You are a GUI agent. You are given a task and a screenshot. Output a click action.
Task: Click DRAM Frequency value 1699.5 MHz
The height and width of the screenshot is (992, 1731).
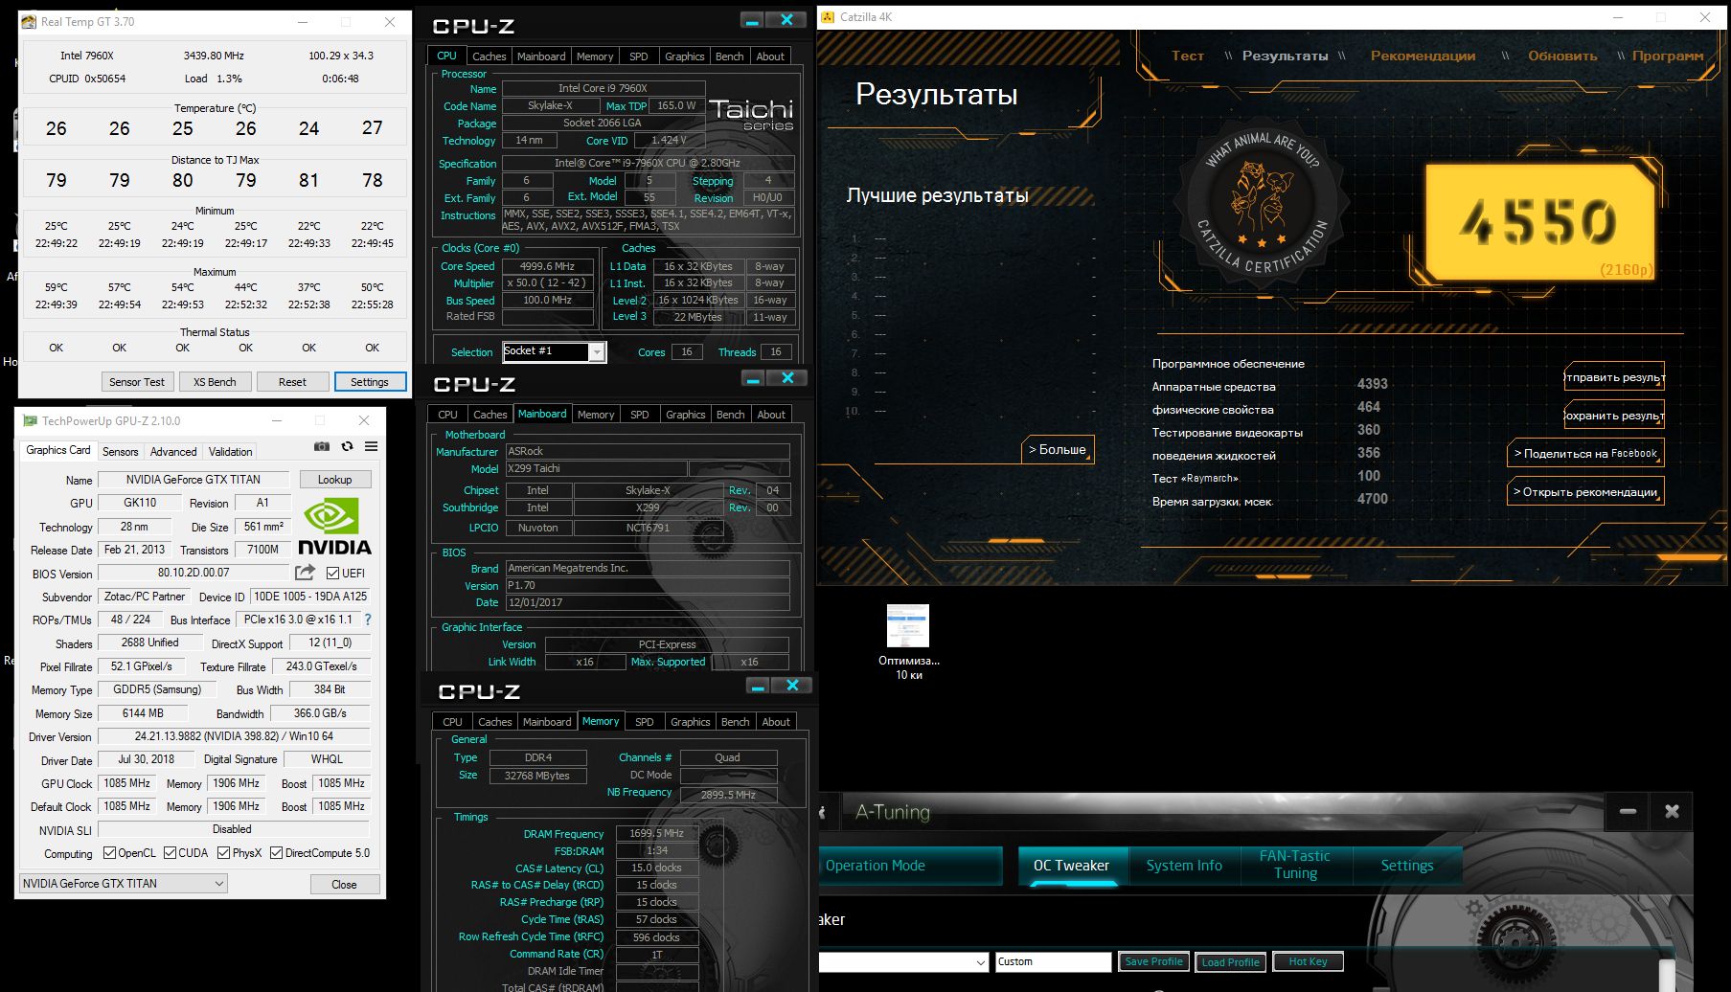pos(656,833)
